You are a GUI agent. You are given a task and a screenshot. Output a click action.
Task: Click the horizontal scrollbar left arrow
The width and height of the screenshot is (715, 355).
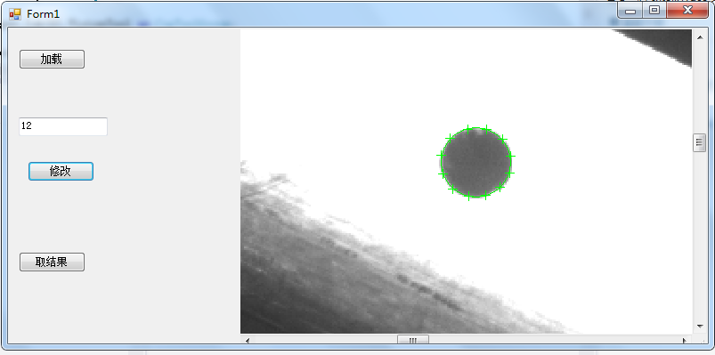[248, 340]
